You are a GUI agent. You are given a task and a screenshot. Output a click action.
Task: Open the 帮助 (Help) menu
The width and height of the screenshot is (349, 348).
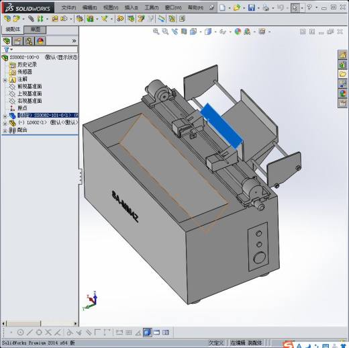point(195,8)
